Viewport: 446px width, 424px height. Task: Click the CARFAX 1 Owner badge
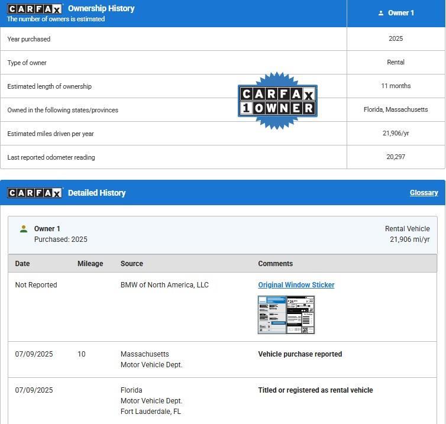(x=277, y=101)
